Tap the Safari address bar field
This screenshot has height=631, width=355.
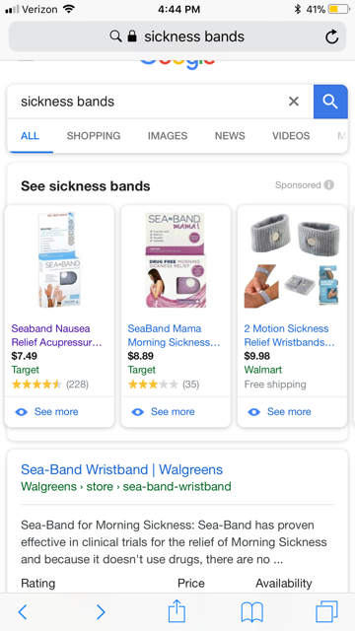(177, 36)
